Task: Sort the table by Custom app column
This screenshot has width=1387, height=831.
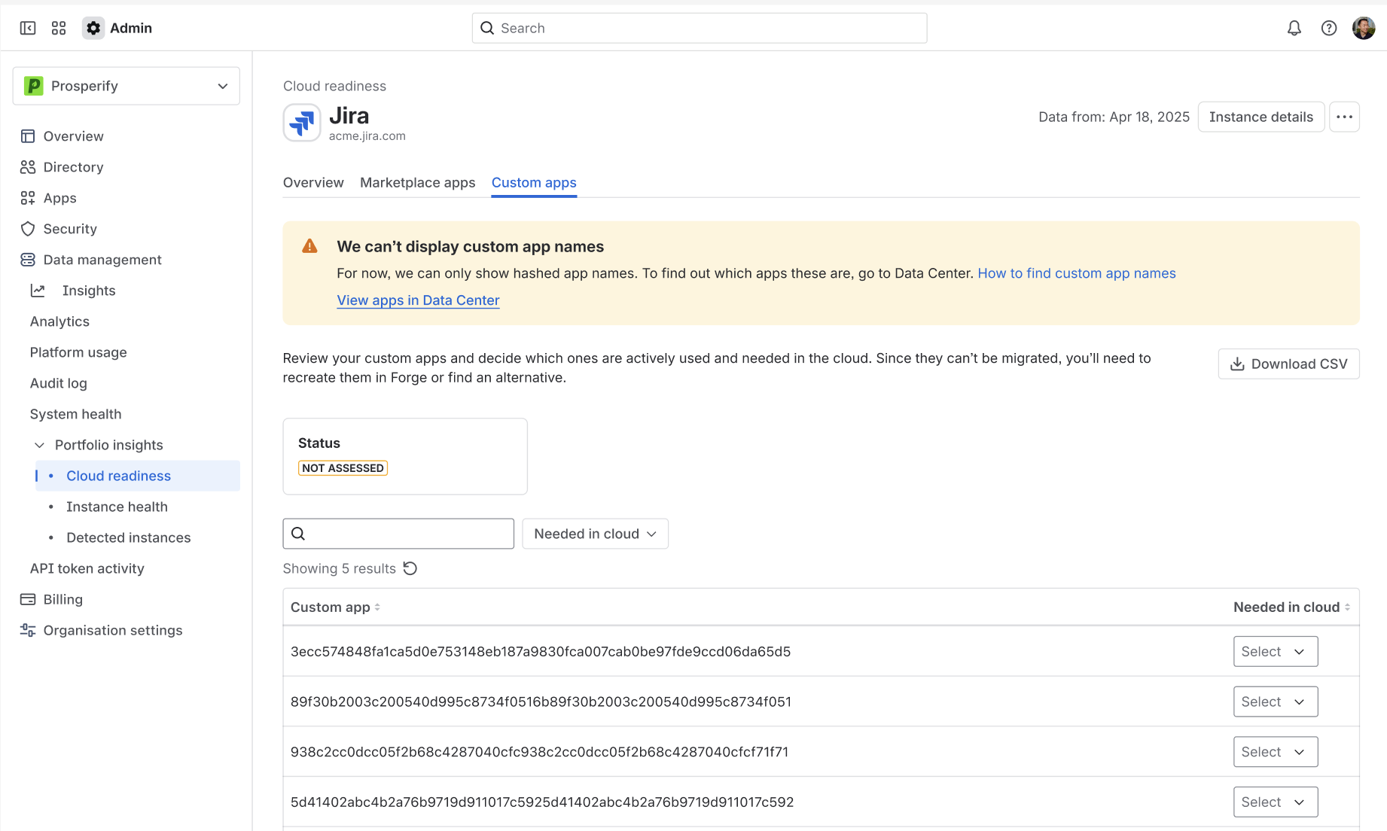Action: (334, 607)
